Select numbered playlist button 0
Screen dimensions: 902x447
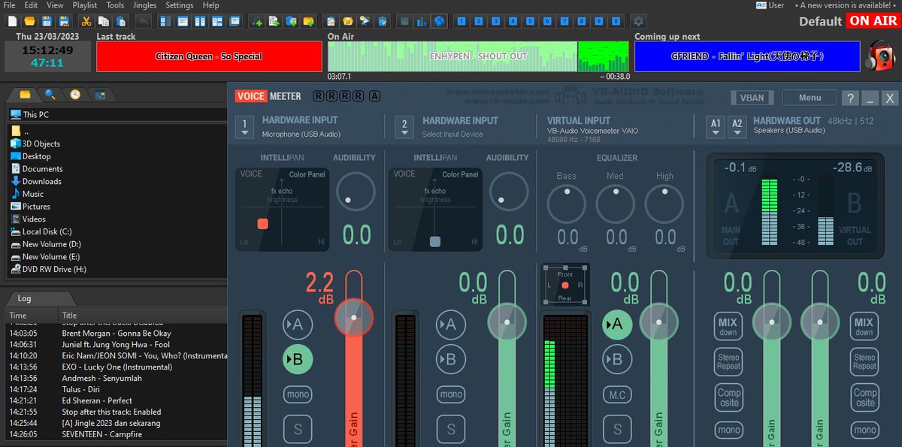pos(617,21)
